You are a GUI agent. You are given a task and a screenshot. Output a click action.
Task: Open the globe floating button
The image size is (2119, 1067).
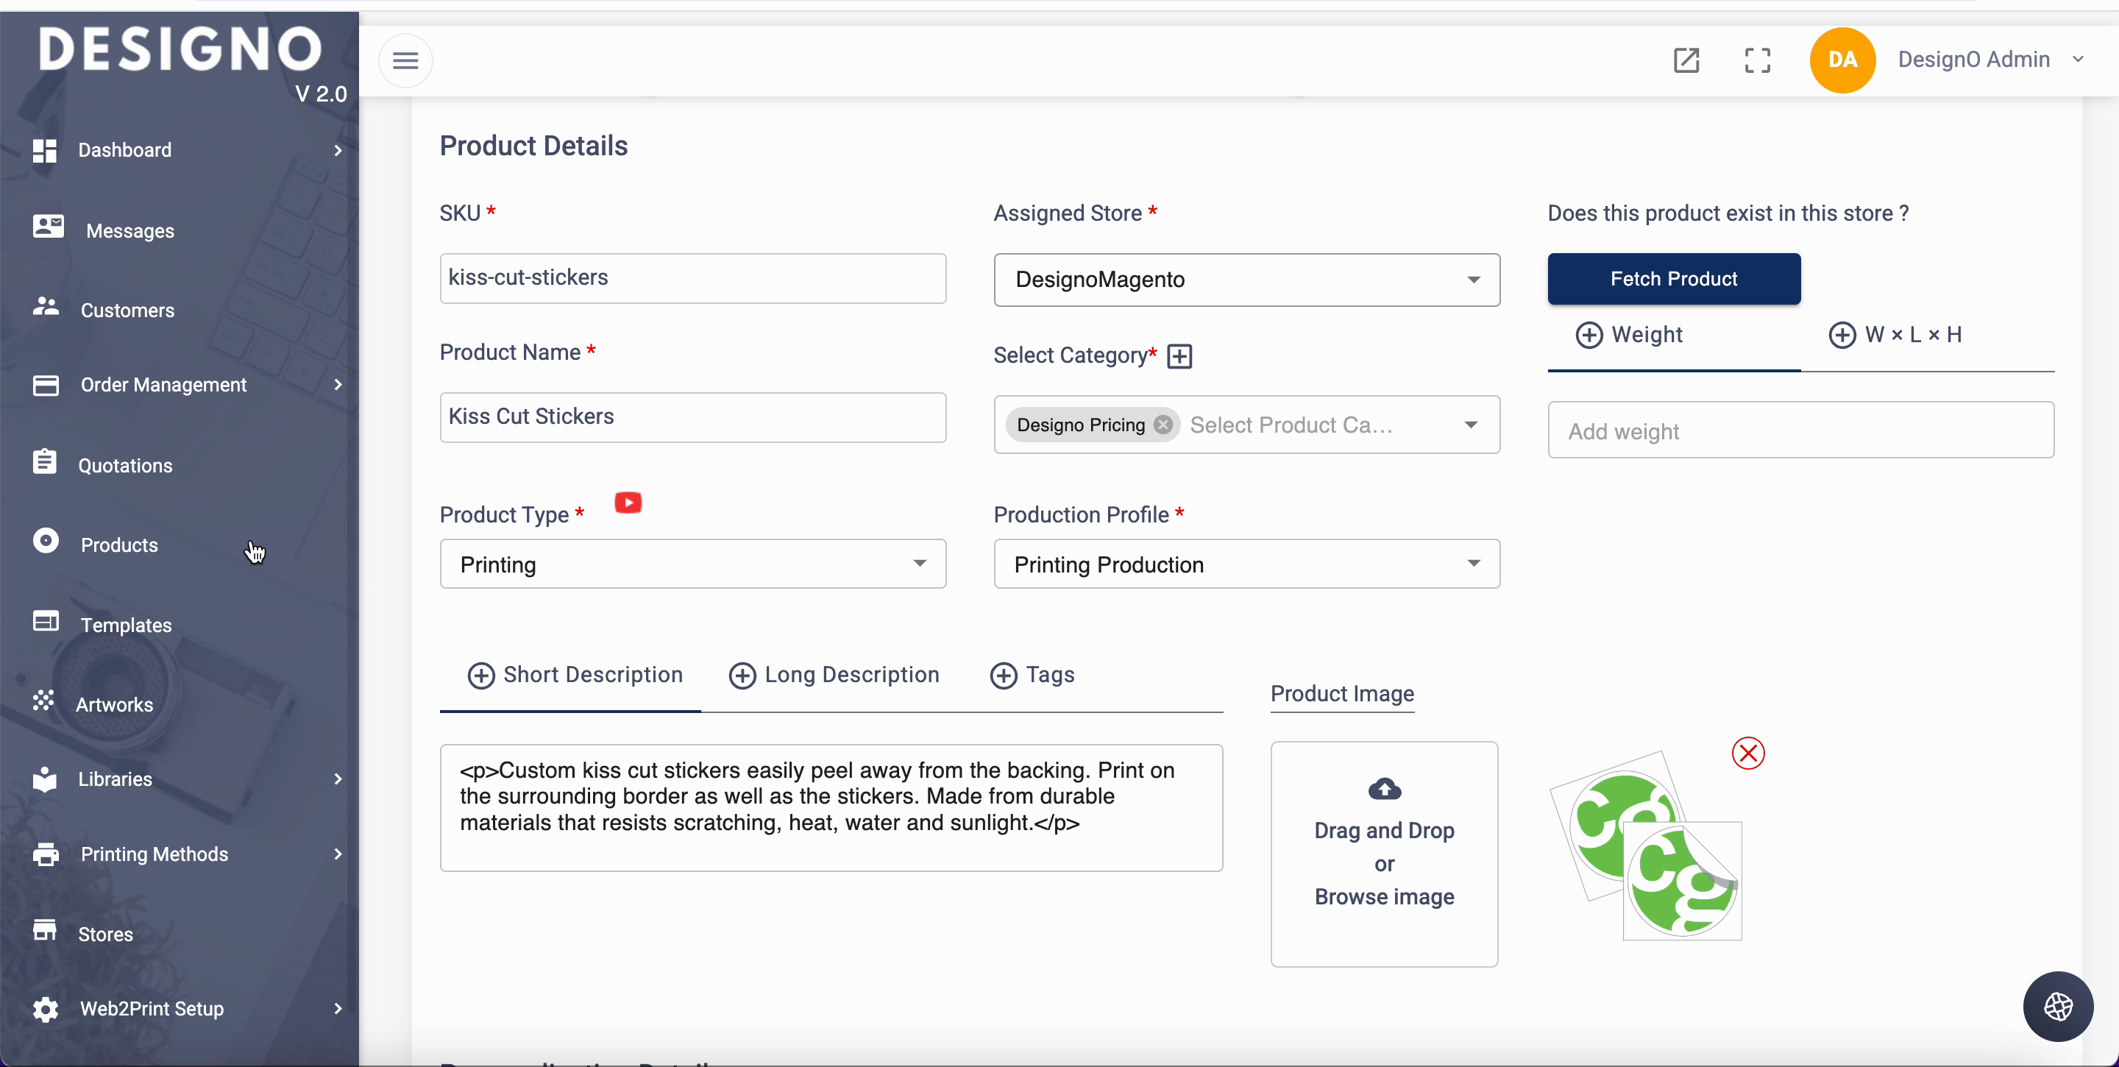tap(2057, 1005)
